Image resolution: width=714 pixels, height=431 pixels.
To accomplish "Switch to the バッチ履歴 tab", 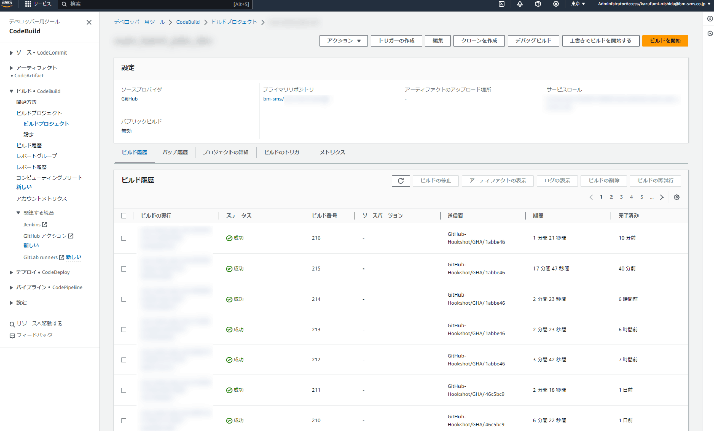I will point(175,152).
